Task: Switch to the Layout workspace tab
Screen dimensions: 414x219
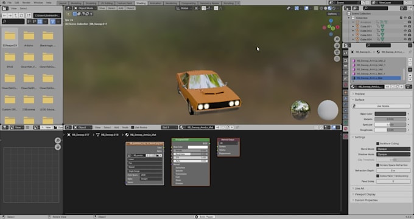Action: tap(63, 3)
